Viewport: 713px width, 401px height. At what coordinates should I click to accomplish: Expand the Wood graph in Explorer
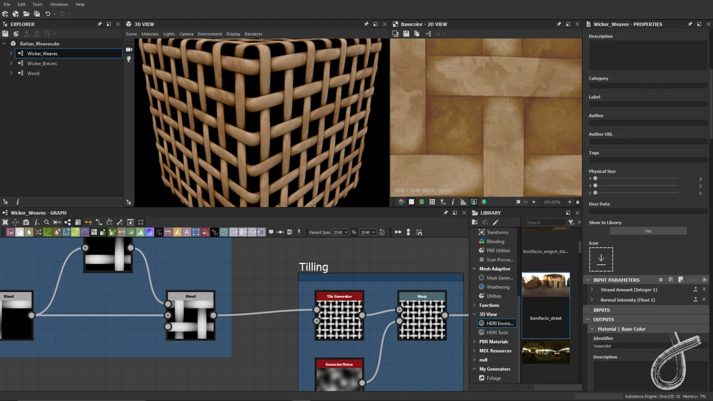tap(11, 73)
